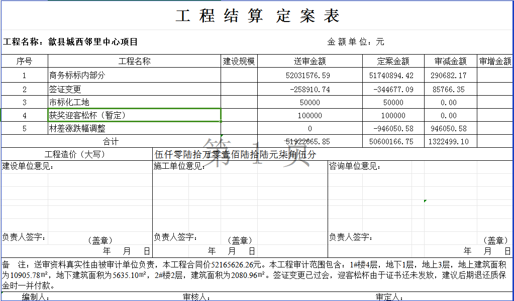
Task: Select the title cell 工程结算定案表
Action: [x=257, y=16]
